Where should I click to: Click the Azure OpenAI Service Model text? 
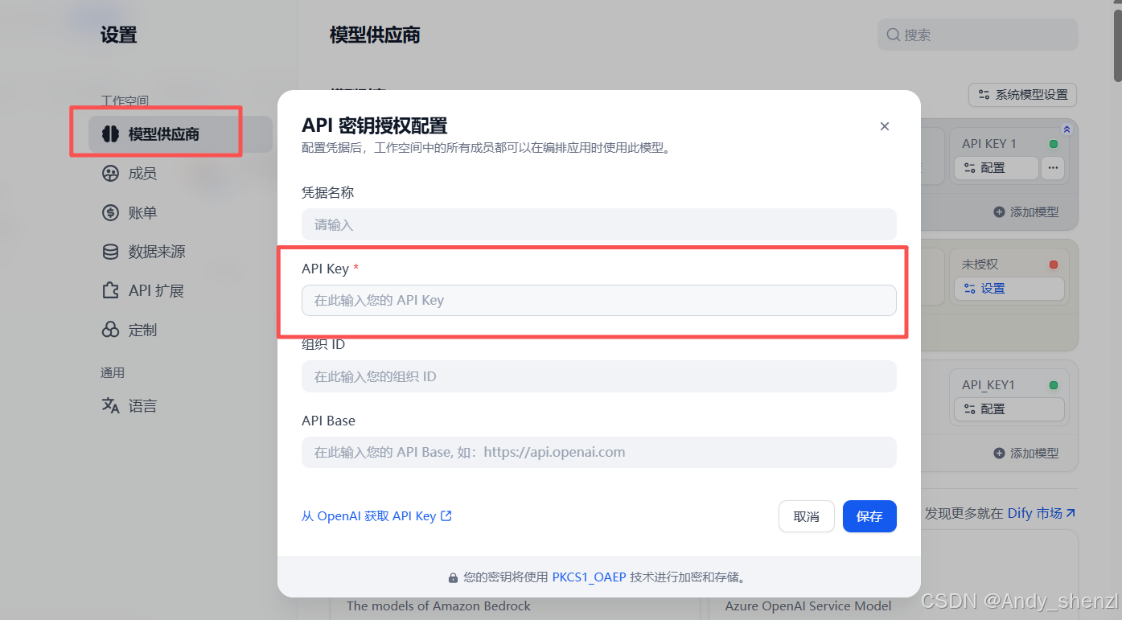coord(808,606)
